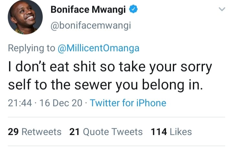Open the round profile avatar photo
This screenshot has width=233, height=147.
coord(25,17)
